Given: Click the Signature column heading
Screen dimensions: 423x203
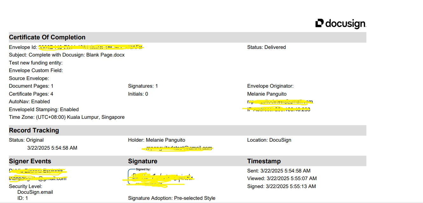Looking at the screenshot, I should tap(142, 161).
